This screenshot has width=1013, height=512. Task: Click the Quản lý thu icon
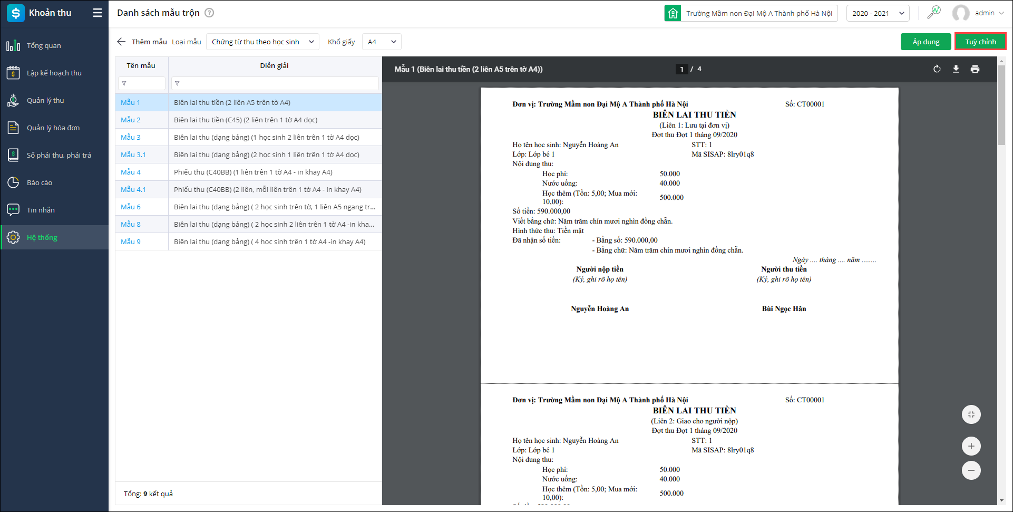pos(13,100)
